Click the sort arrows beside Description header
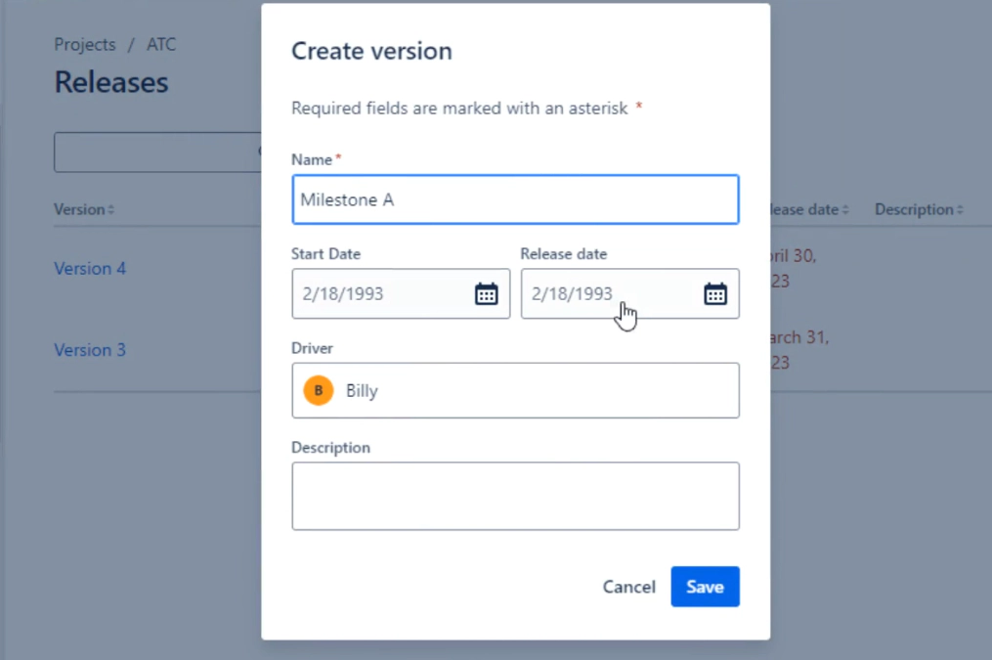 pyautogui.click(x=962, y=208)
